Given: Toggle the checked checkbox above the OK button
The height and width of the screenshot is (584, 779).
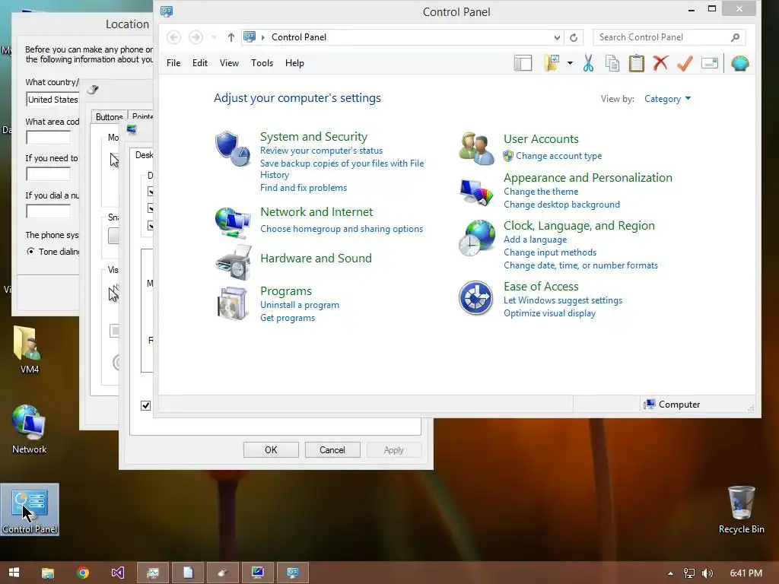Looking at the screenshot, I should 145,405.
